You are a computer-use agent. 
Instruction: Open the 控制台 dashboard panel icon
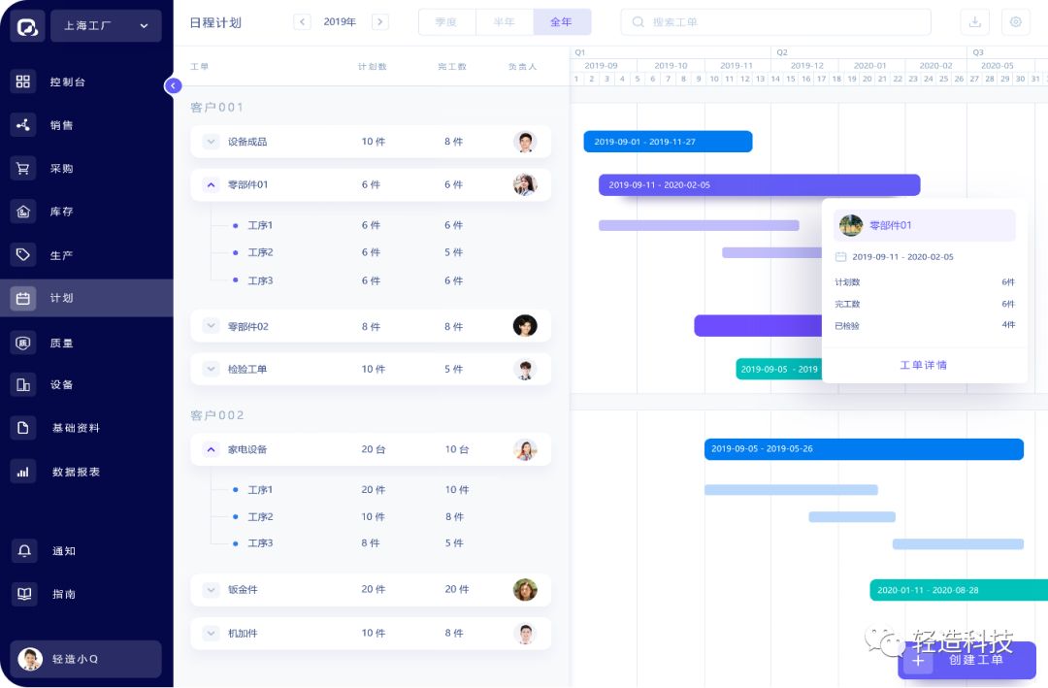coord(23,82)
